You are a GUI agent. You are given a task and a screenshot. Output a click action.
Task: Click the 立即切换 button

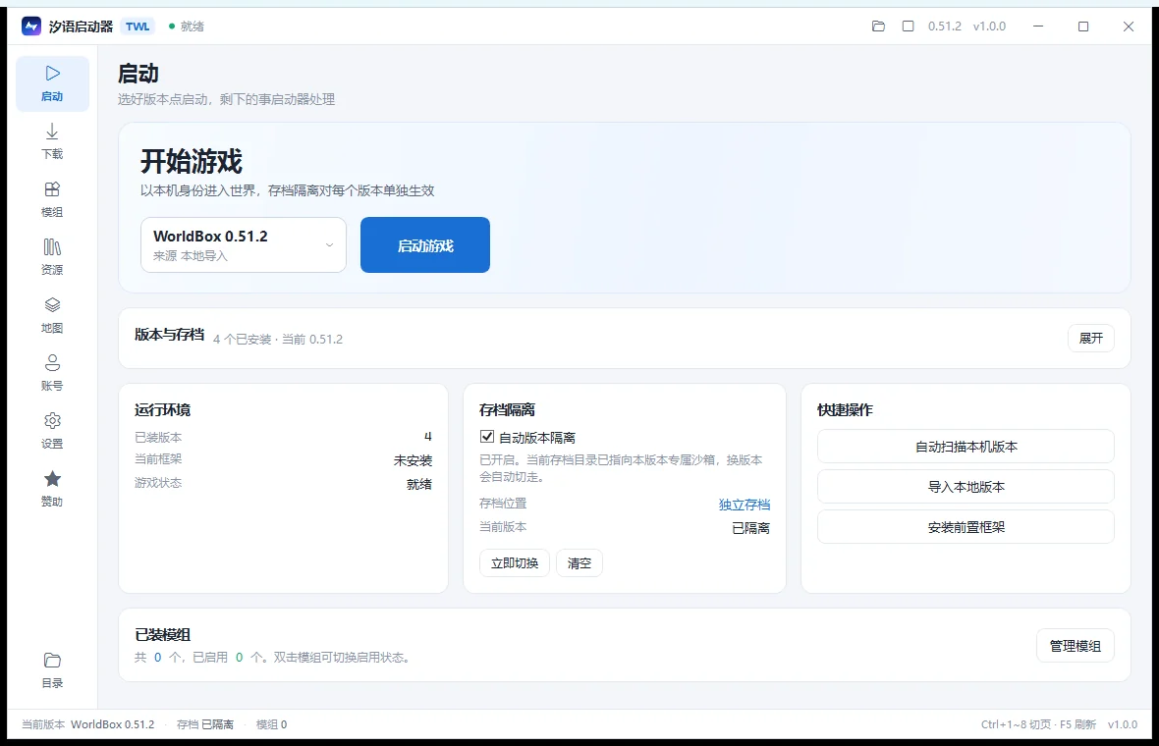pyautogui.click(x=515, y=563)
